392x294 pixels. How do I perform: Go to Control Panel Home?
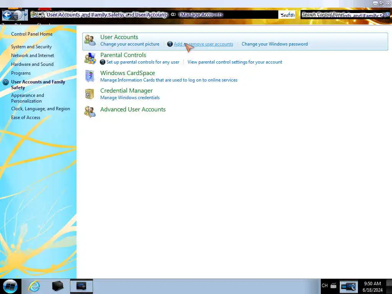32,34
